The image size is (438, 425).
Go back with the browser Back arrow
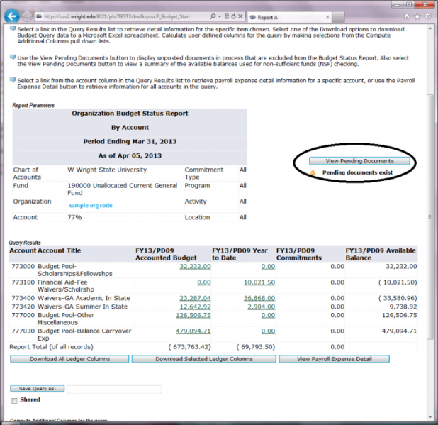12,16
